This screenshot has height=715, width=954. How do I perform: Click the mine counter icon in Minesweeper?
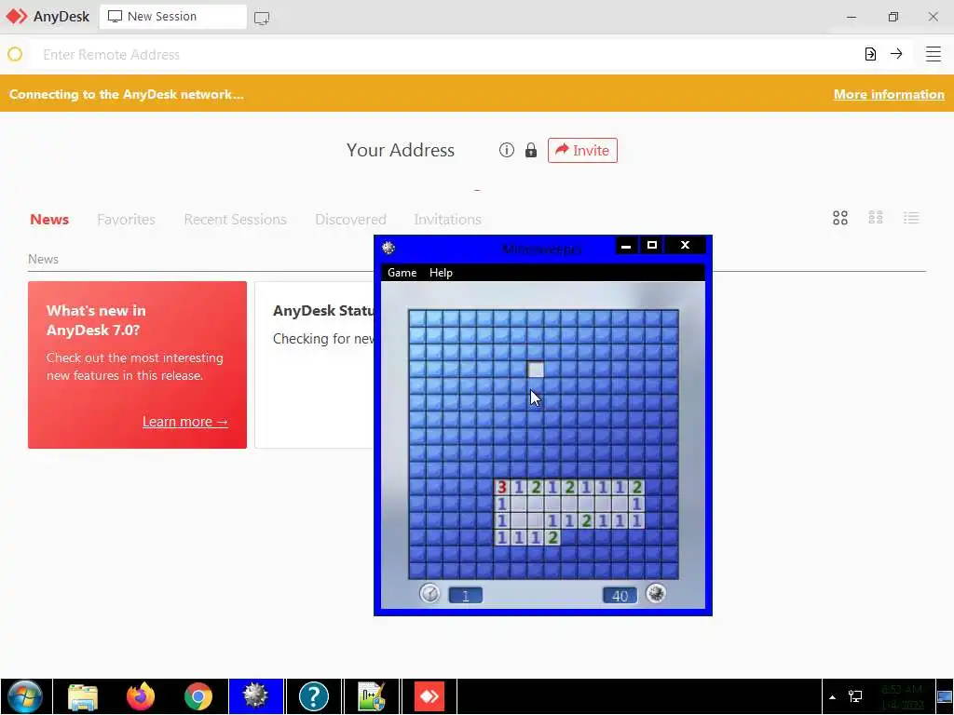[656, 593]
